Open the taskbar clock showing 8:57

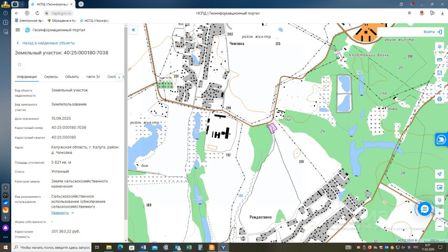pos(428,247)
